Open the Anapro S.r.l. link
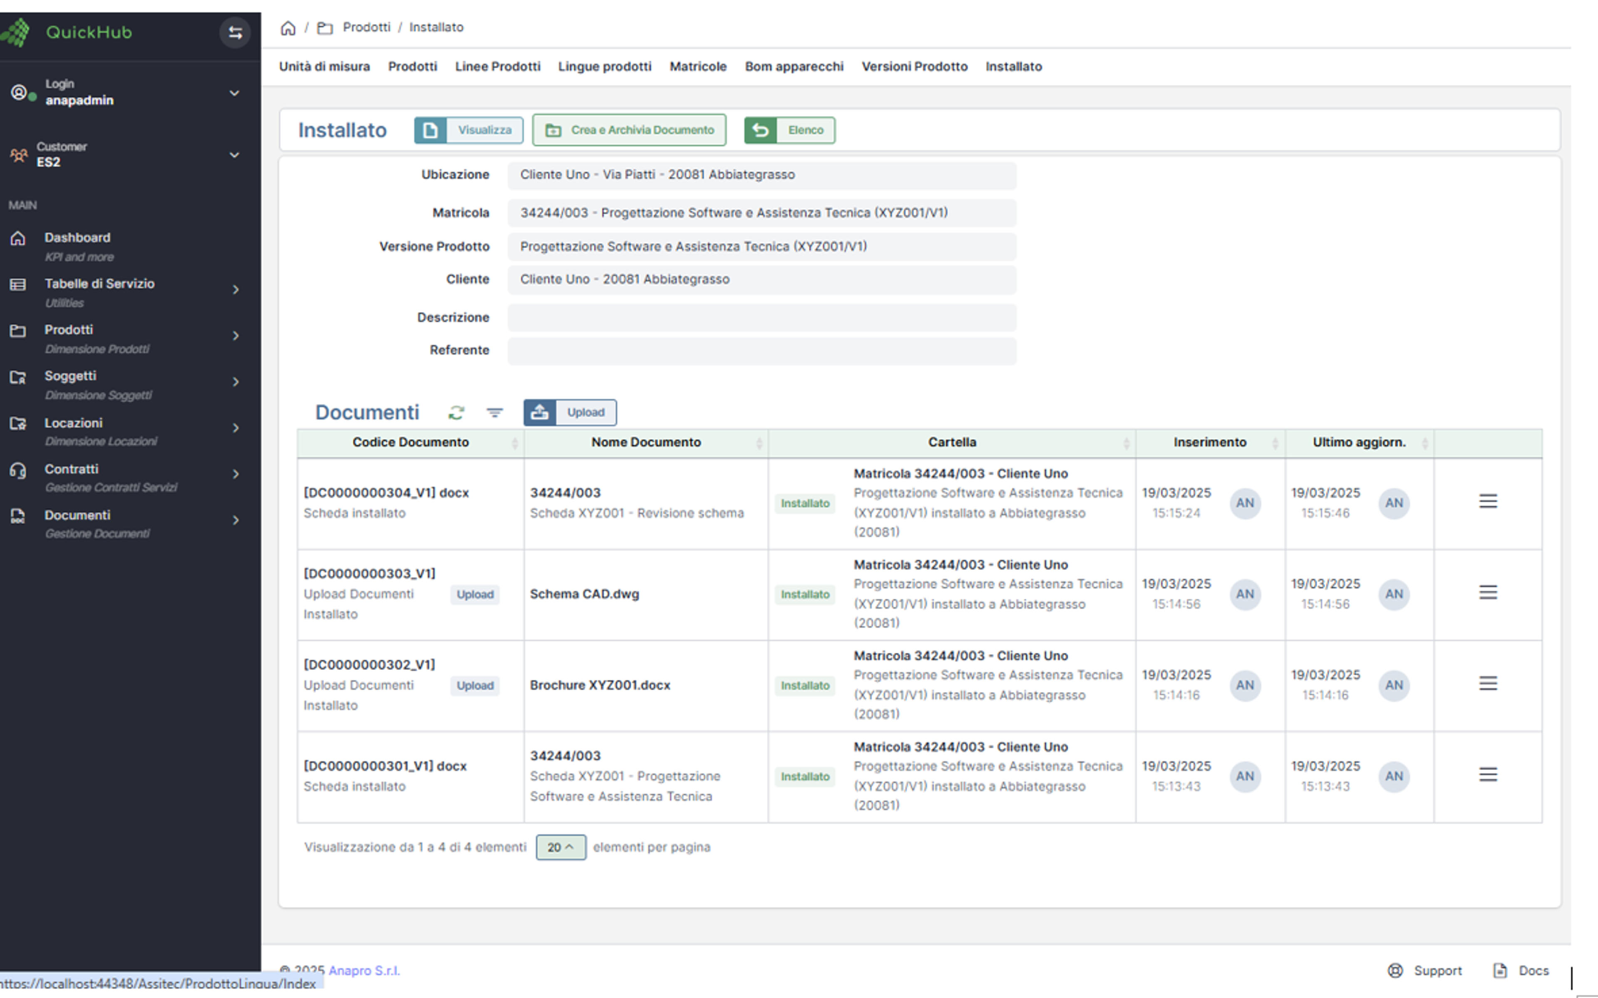Viewport: 1598px width, 998px height. tap(364, 970)
